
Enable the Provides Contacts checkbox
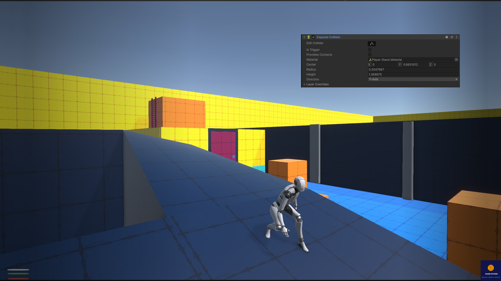pyautogui.click(x=369, y=55)
